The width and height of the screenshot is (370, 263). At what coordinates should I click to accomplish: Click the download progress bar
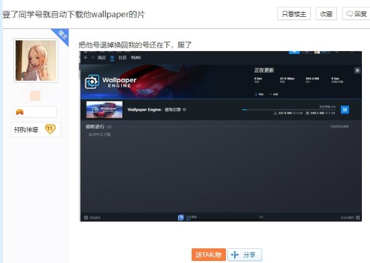click(x=289, y=110)
